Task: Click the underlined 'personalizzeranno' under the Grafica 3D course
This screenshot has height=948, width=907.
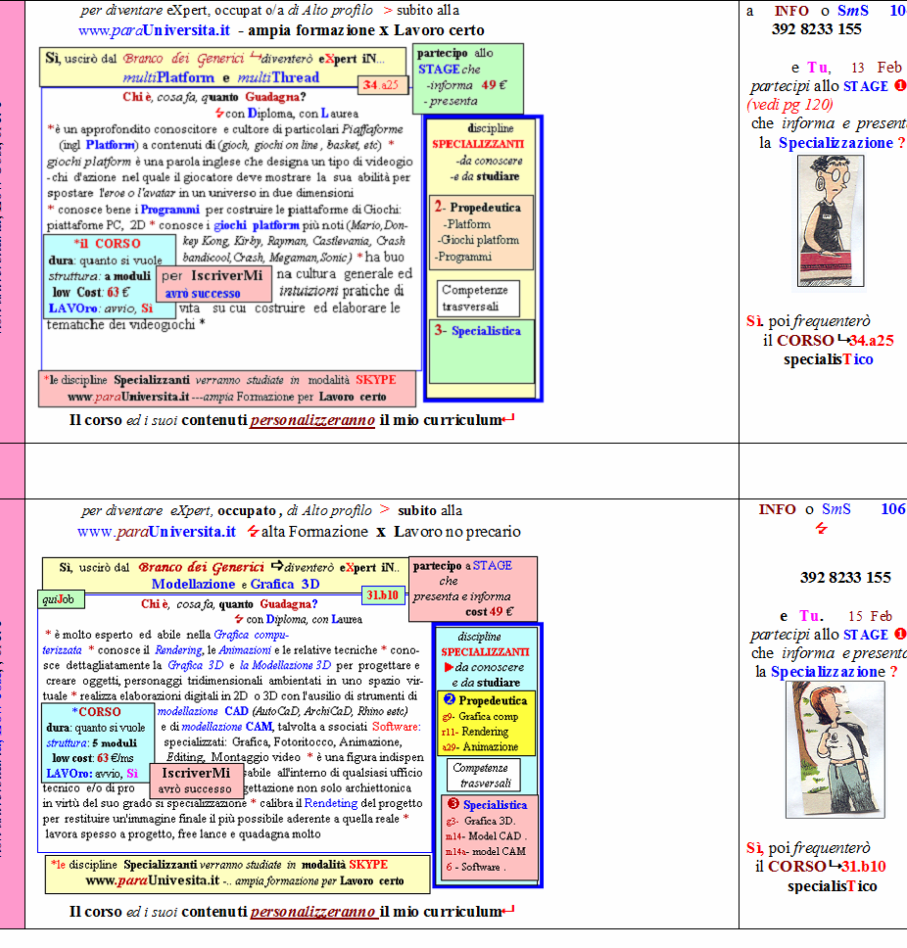Action: tap(312, 912)
